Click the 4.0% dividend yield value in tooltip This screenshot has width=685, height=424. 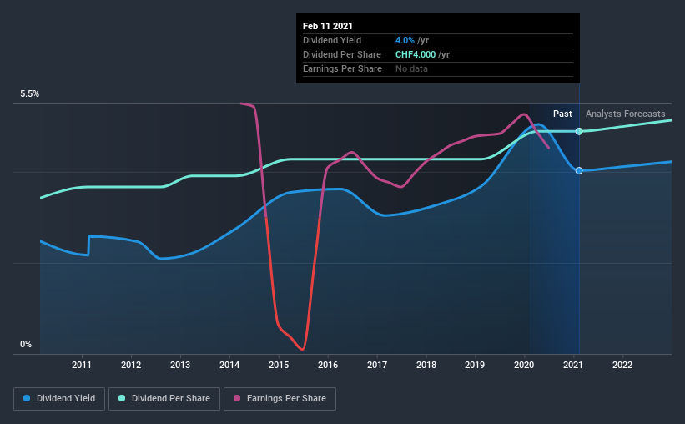(405, 40)
